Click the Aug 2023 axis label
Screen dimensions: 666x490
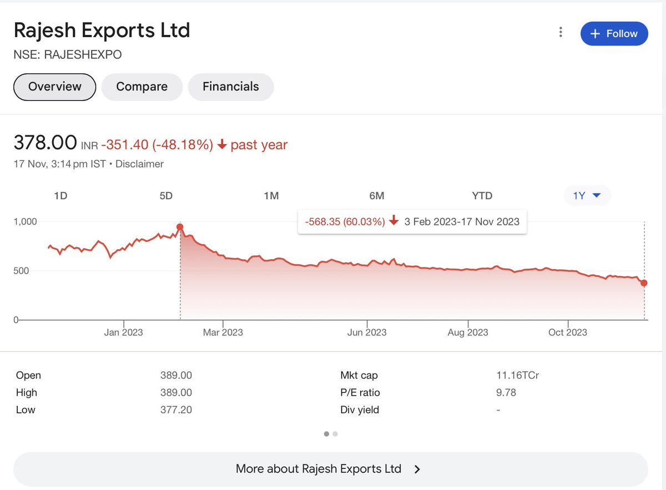pos(468,332)
